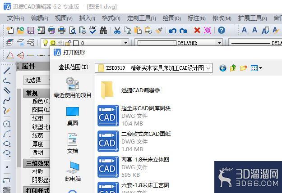Open the 修改(M) menu
This screenshot has width=282, height=193.
[x=222, y=18]
